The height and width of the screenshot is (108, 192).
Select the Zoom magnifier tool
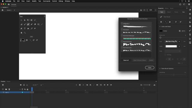25,33
